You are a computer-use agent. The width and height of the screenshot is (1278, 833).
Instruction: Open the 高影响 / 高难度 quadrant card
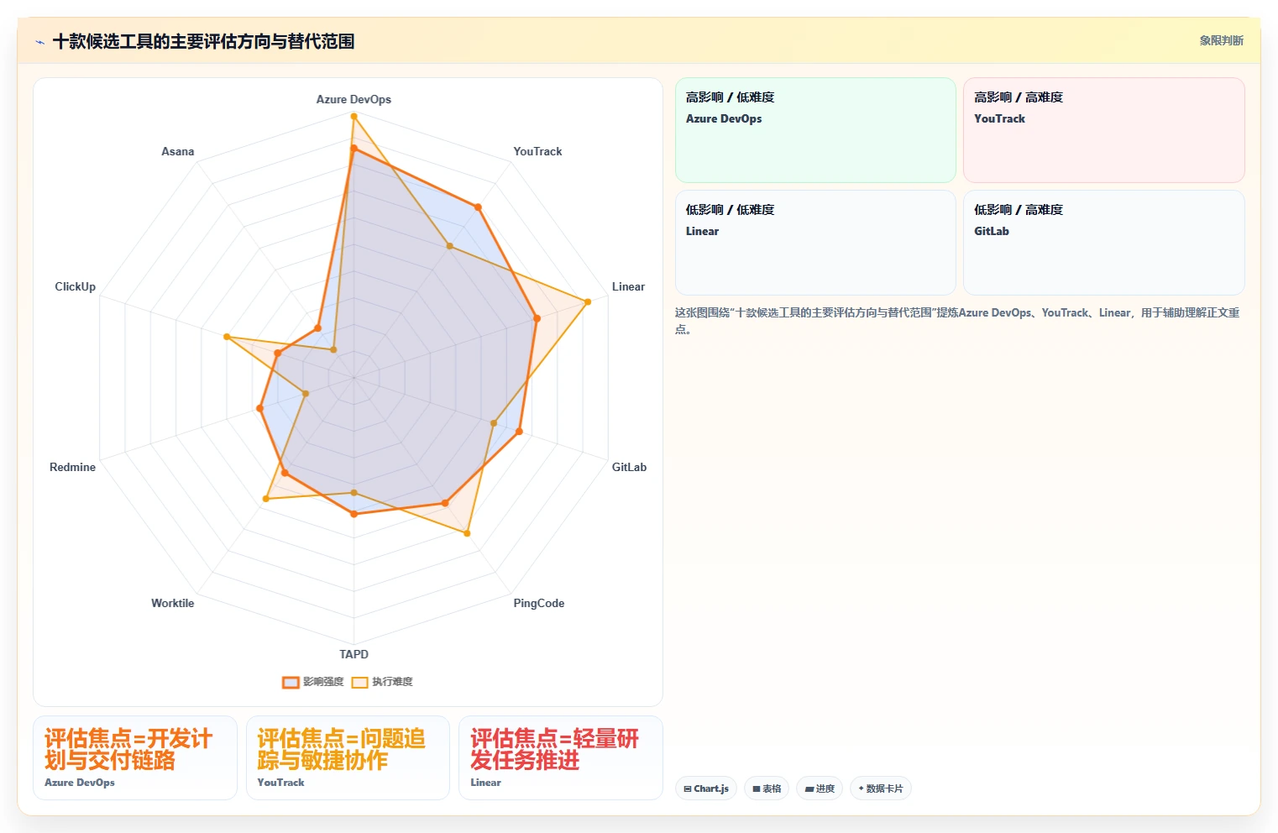pyautogui.click(x=1103, y=130)
